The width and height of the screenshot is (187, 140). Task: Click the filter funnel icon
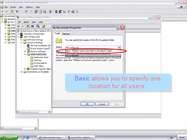69,12
